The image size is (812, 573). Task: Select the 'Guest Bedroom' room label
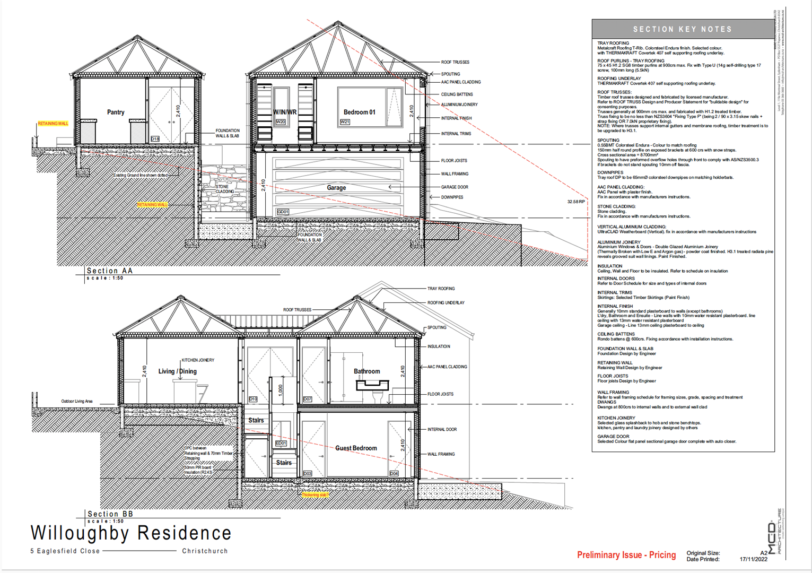coord(356,448)
